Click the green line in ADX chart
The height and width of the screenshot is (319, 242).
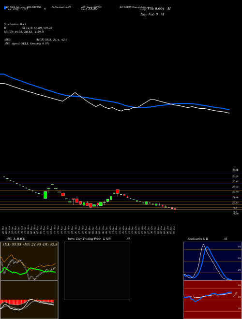(28, 271)
